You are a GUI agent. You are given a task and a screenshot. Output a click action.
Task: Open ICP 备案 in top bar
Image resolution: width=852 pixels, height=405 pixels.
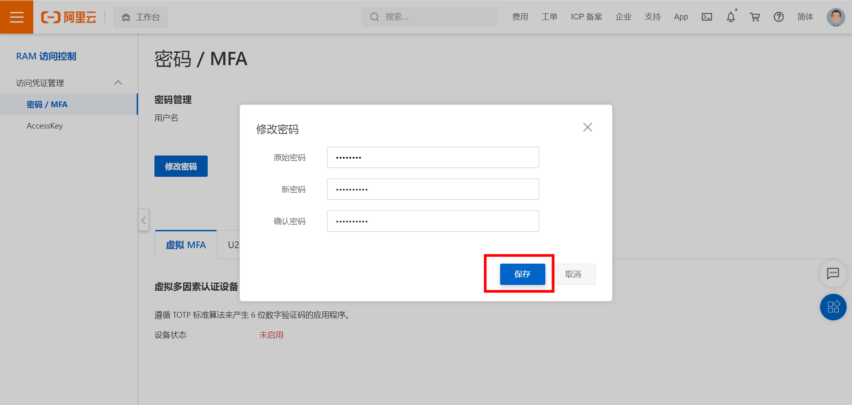[x=586, y=17]
